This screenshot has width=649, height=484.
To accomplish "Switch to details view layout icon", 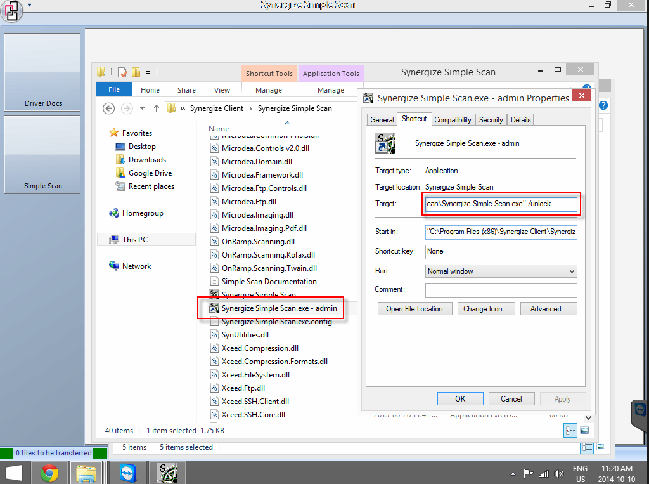I will coord(570,431).
